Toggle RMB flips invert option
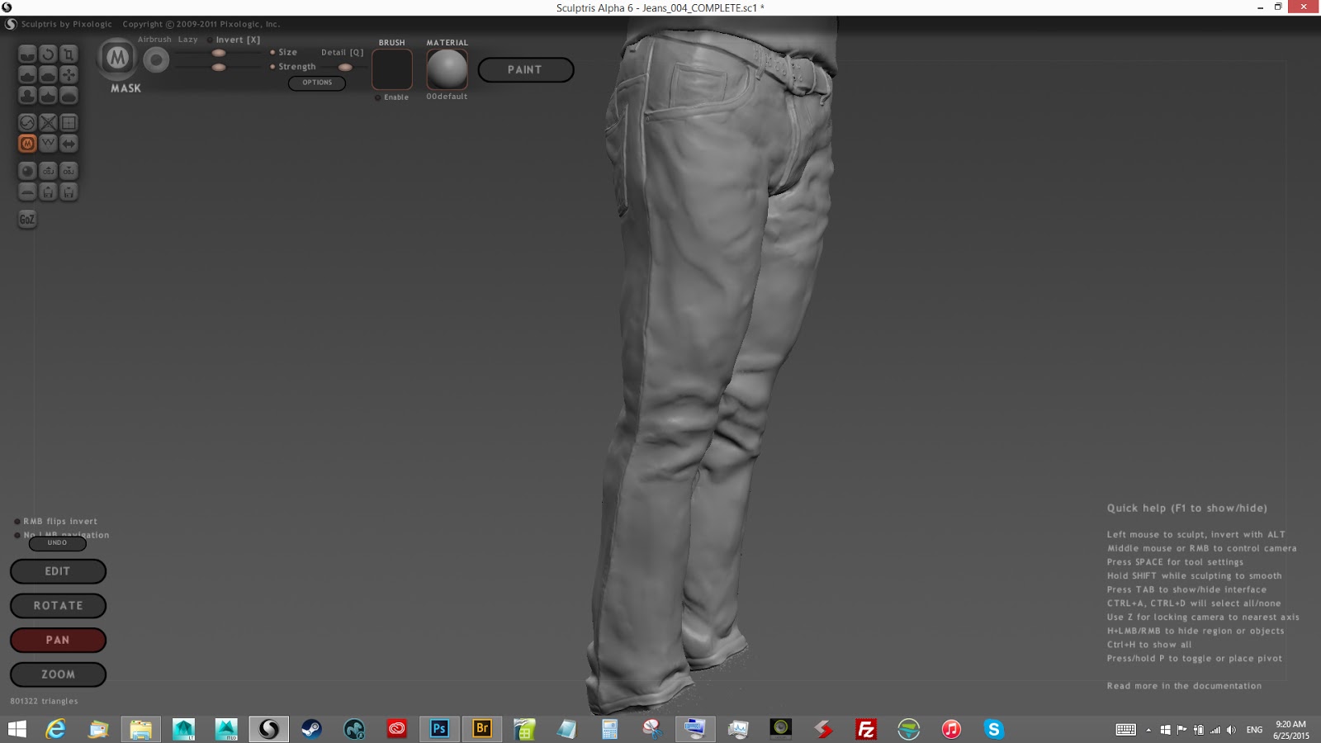1321x743 pixels. [x=17, y=522]
